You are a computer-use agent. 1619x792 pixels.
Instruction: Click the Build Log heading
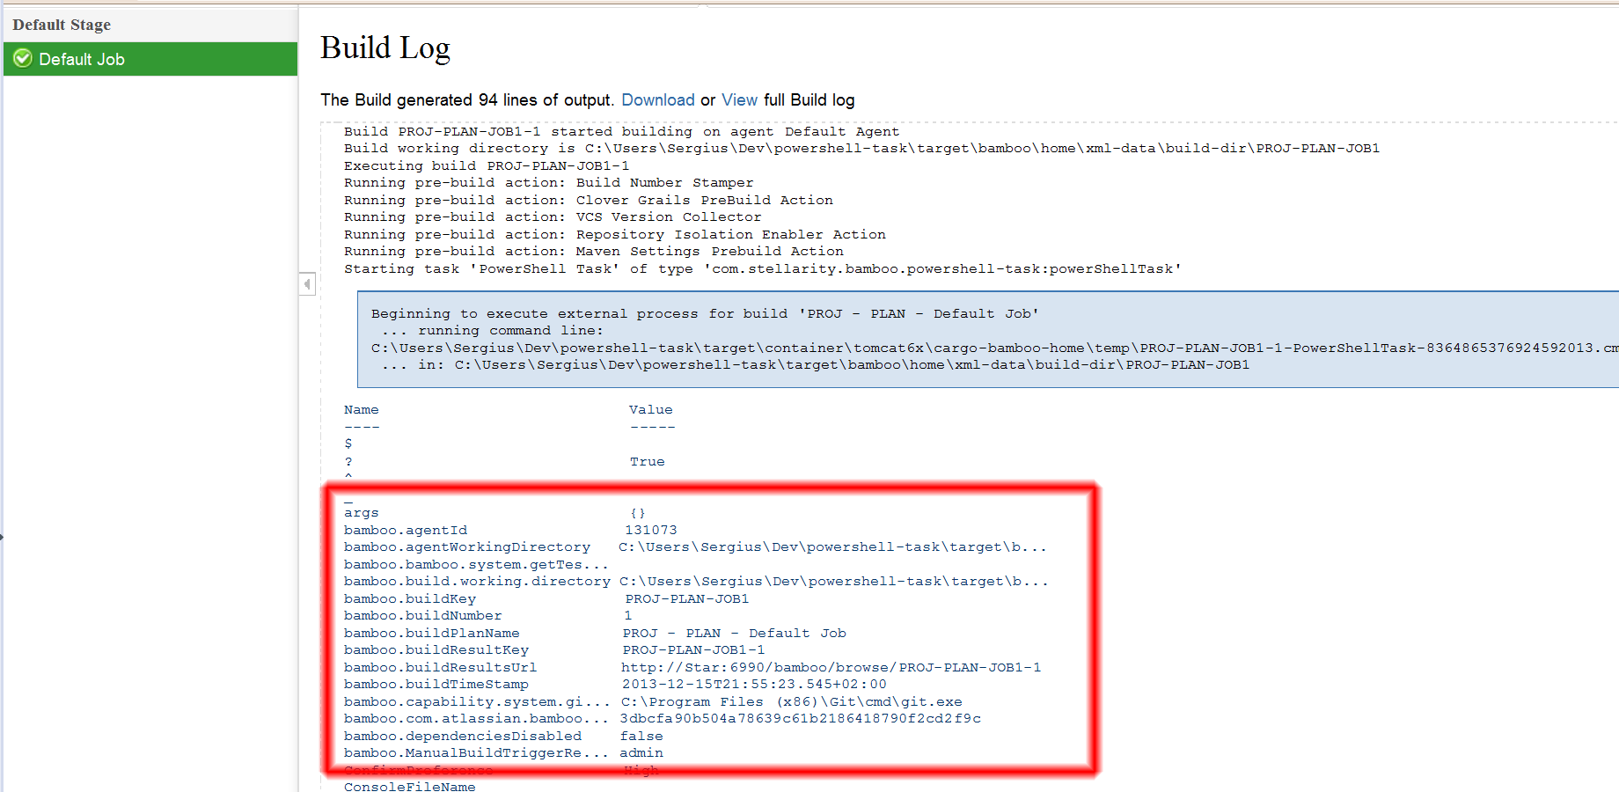point(385,48)
